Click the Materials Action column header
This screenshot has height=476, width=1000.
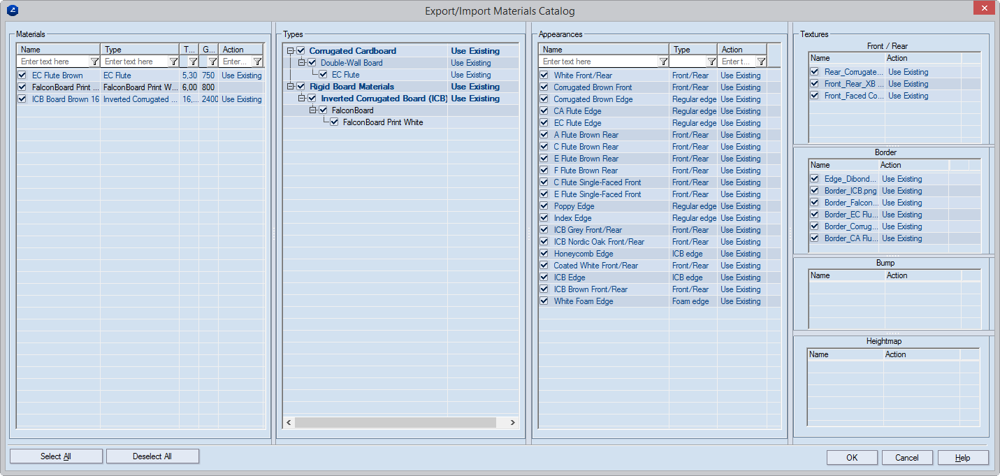(242, 50)
